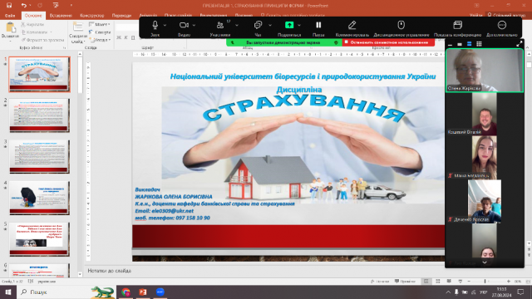Viewport: 532px width, 299px height.
Task: Open Layout dropdown in Slides group
Action: [x=100, y=24]
